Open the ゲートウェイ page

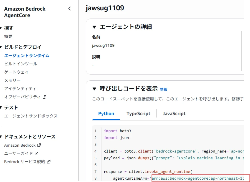[17, 72]
